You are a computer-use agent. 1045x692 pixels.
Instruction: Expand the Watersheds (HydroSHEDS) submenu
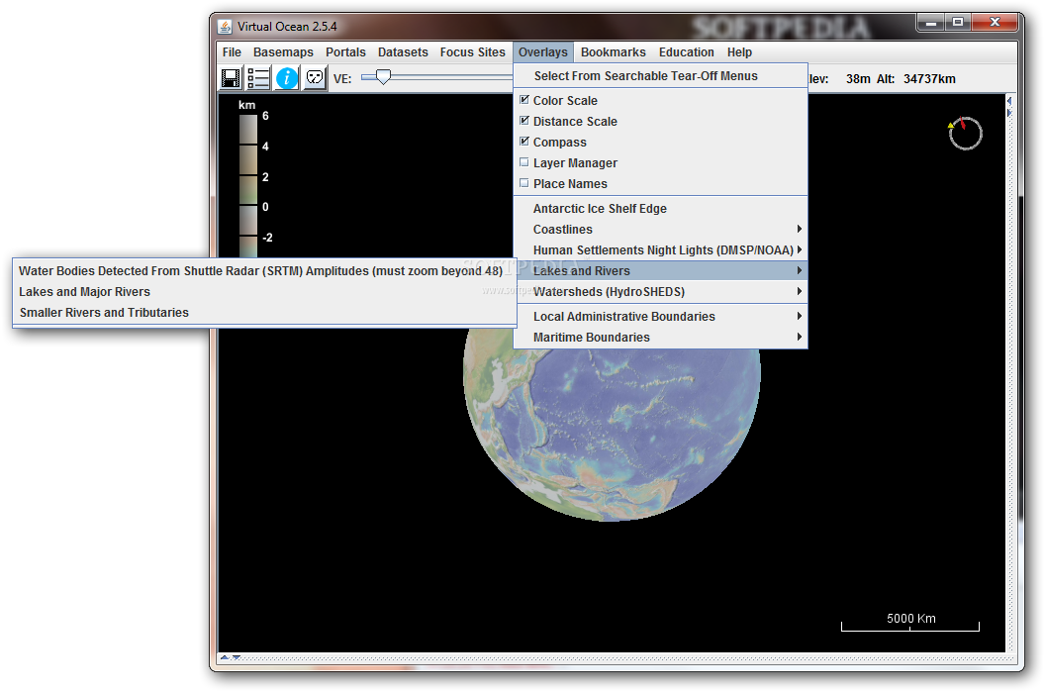[x=660, y=291]
